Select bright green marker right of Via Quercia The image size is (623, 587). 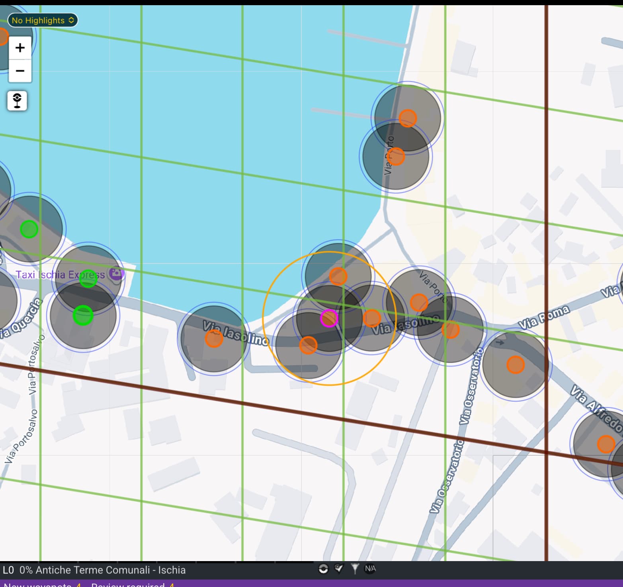tap(83, 315)
